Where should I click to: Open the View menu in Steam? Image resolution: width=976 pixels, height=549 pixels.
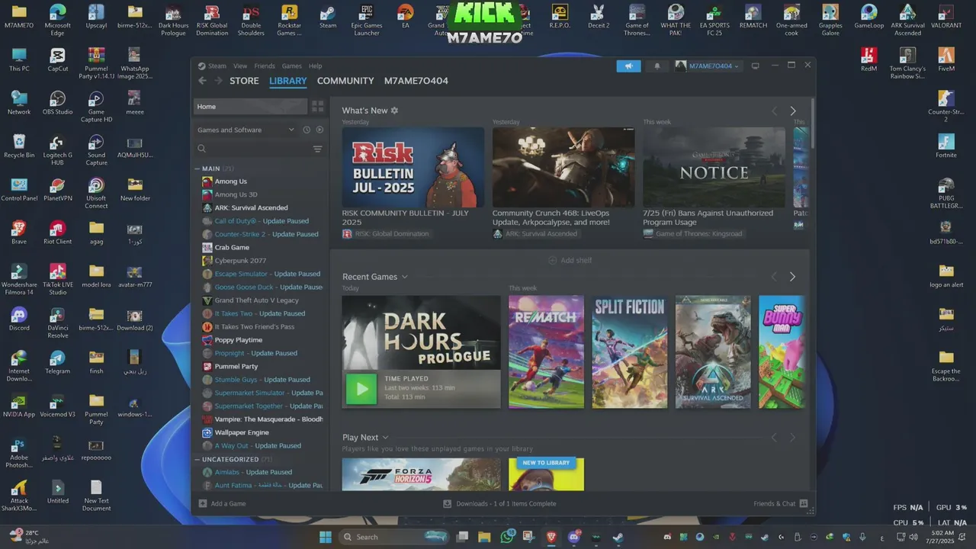point(240,66)
